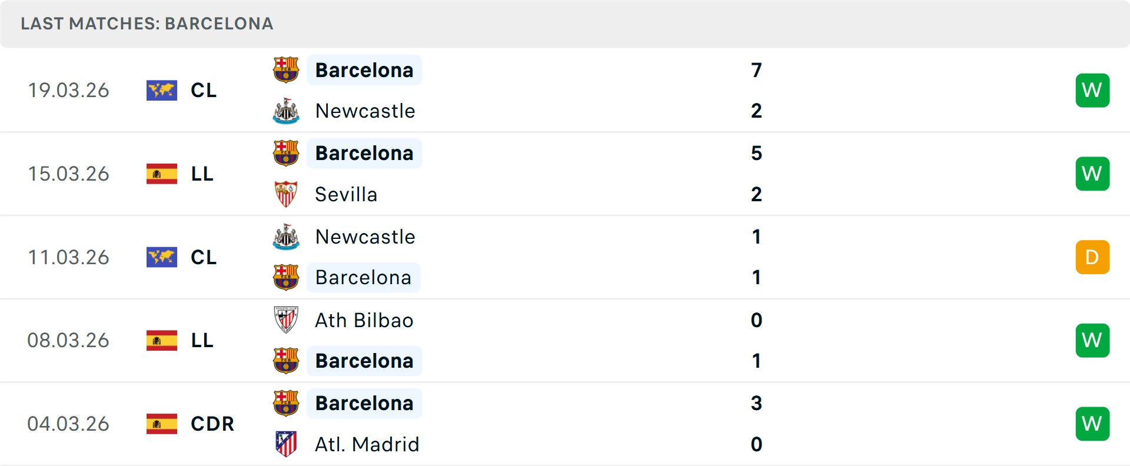Click the score 7 of the Barcelona–Newcastle match
The image size is (1130, 466).
pyautogui.click(x=757, y=69)
